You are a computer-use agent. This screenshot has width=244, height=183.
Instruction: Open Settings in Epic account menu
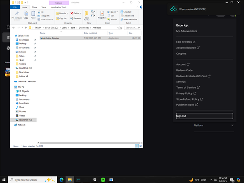[181, 82]
